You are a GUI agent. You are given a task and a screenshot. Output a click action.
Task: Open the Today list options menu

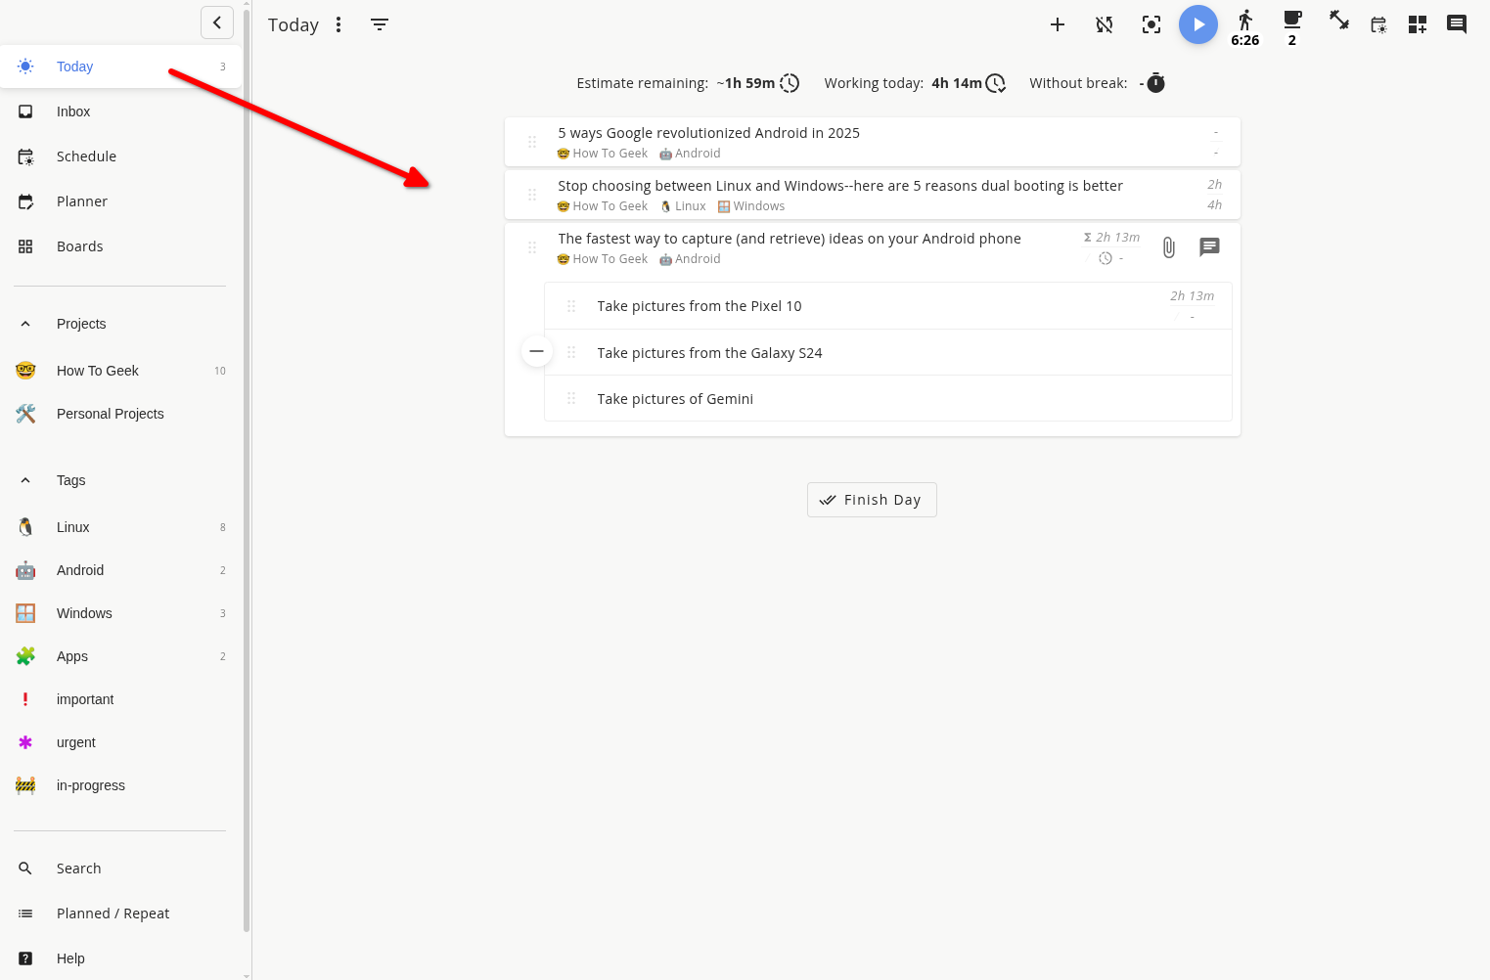coord(339,24)
